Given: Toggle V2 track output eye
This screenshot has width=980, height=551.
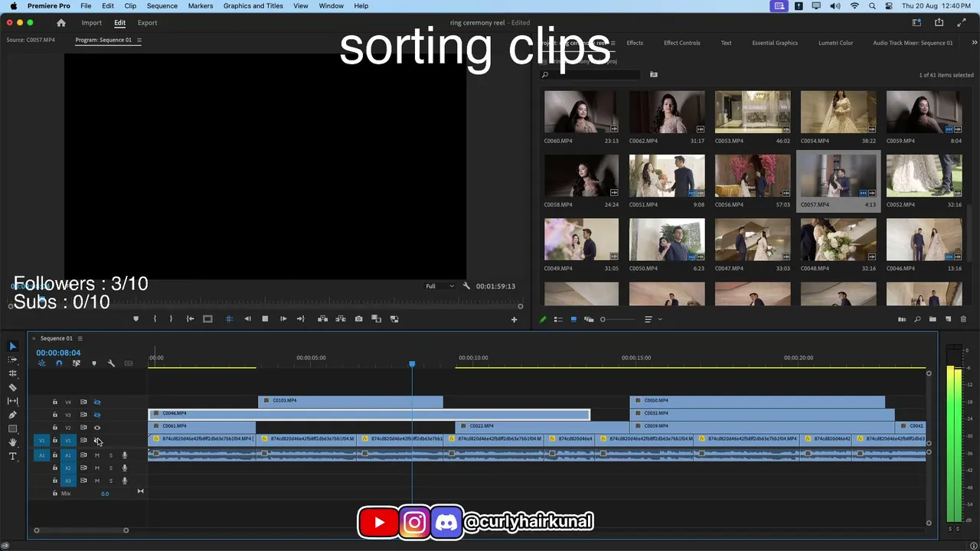Looking at the screenshot, I should pos(96,428).
